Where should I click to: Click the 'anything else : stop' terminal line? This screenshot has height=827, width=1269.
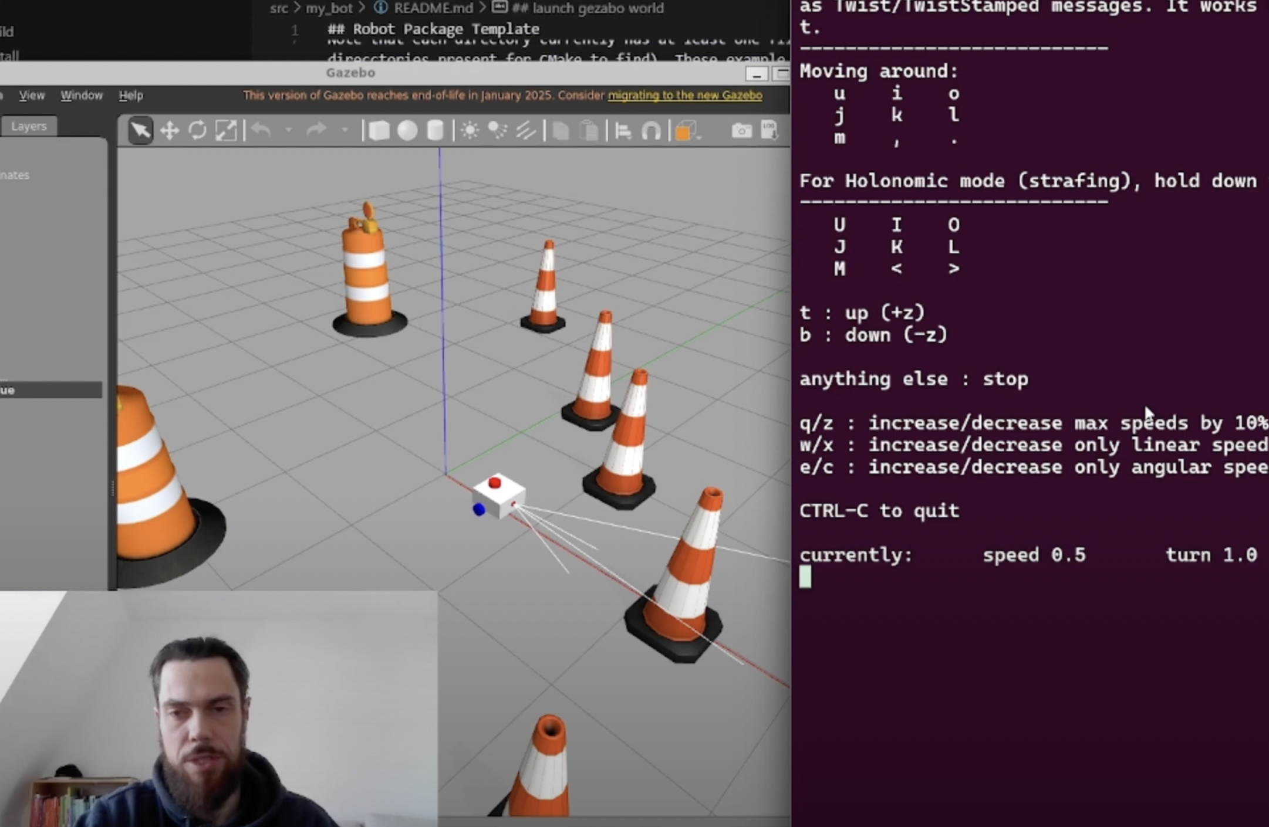tap(913, 379)
